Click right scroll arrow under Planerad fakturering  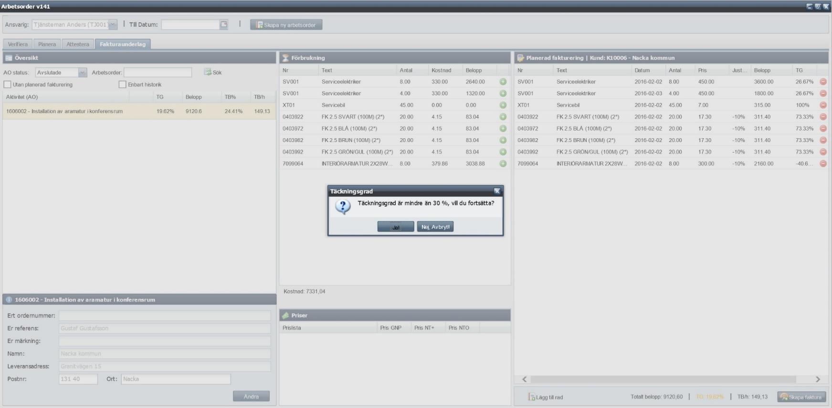(x=818, y=379)
